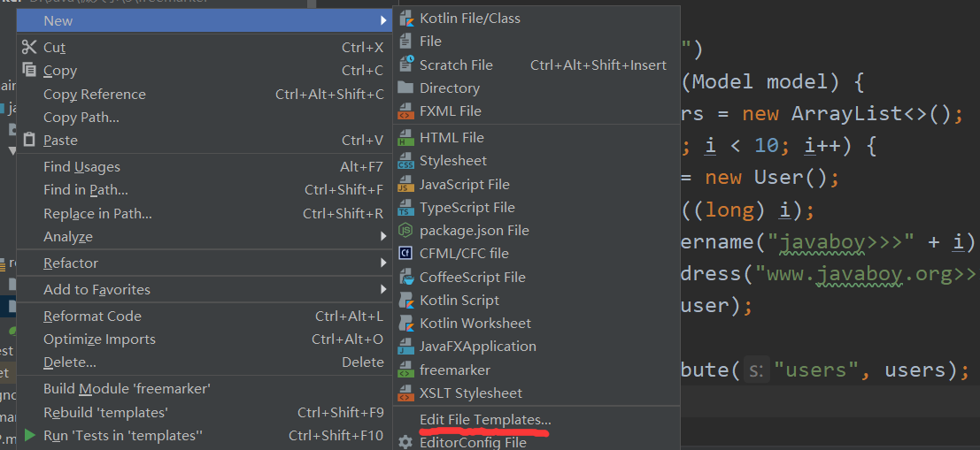Click the freemarker template icon
Image resolution: width=980 pixels, height=450 pixels.
406,370
